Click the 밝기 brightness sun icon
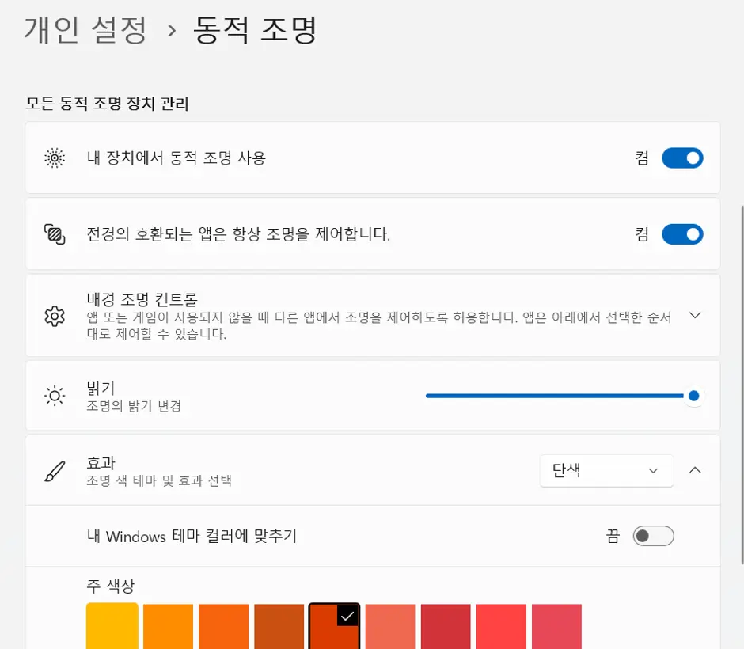The image size is (744, 649). coord(55,396)
